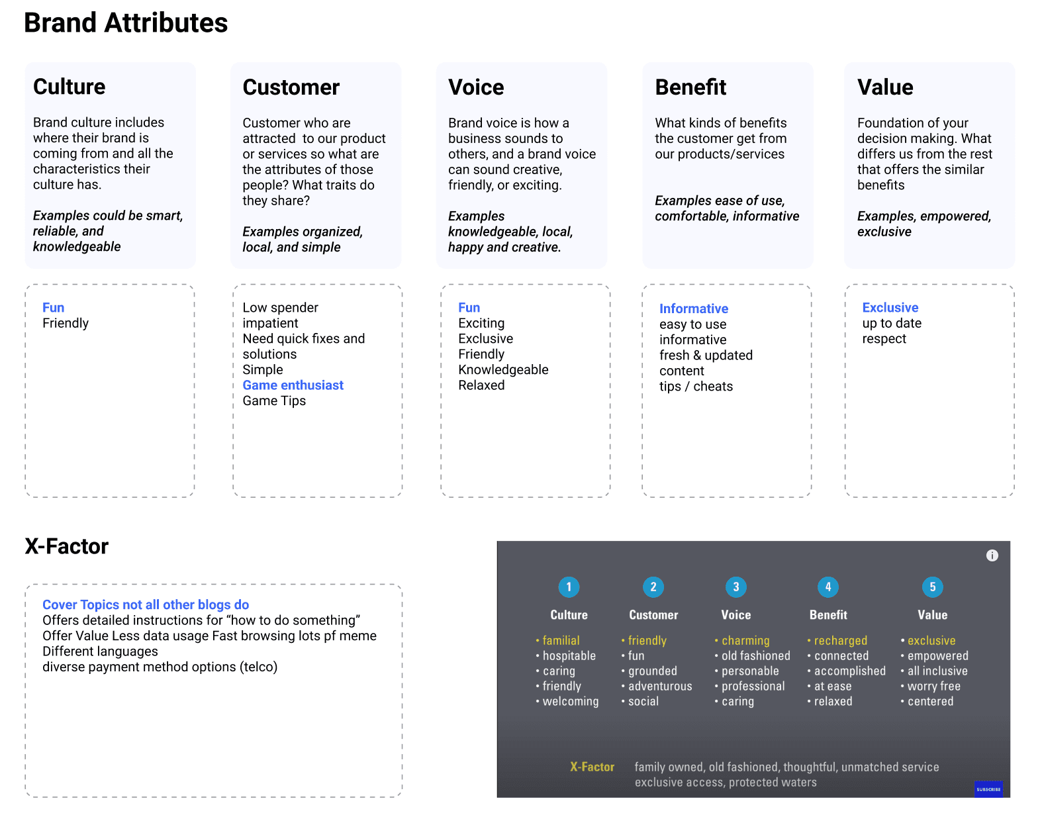Viewport: 1042px width, 813px height.
Task: Click the "tips / cheats" line
Action: [696, 387]
